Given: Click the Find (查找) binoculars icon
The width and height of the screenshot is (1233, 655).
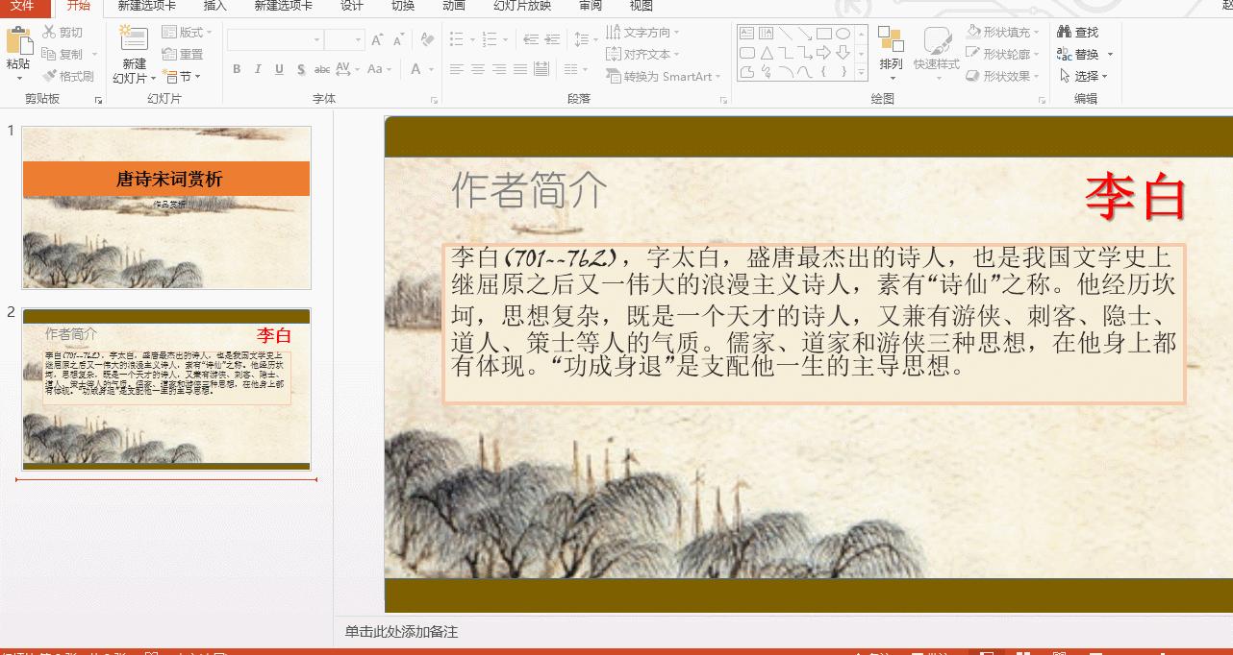Looking at the screenshot, I should point(1065,33).
